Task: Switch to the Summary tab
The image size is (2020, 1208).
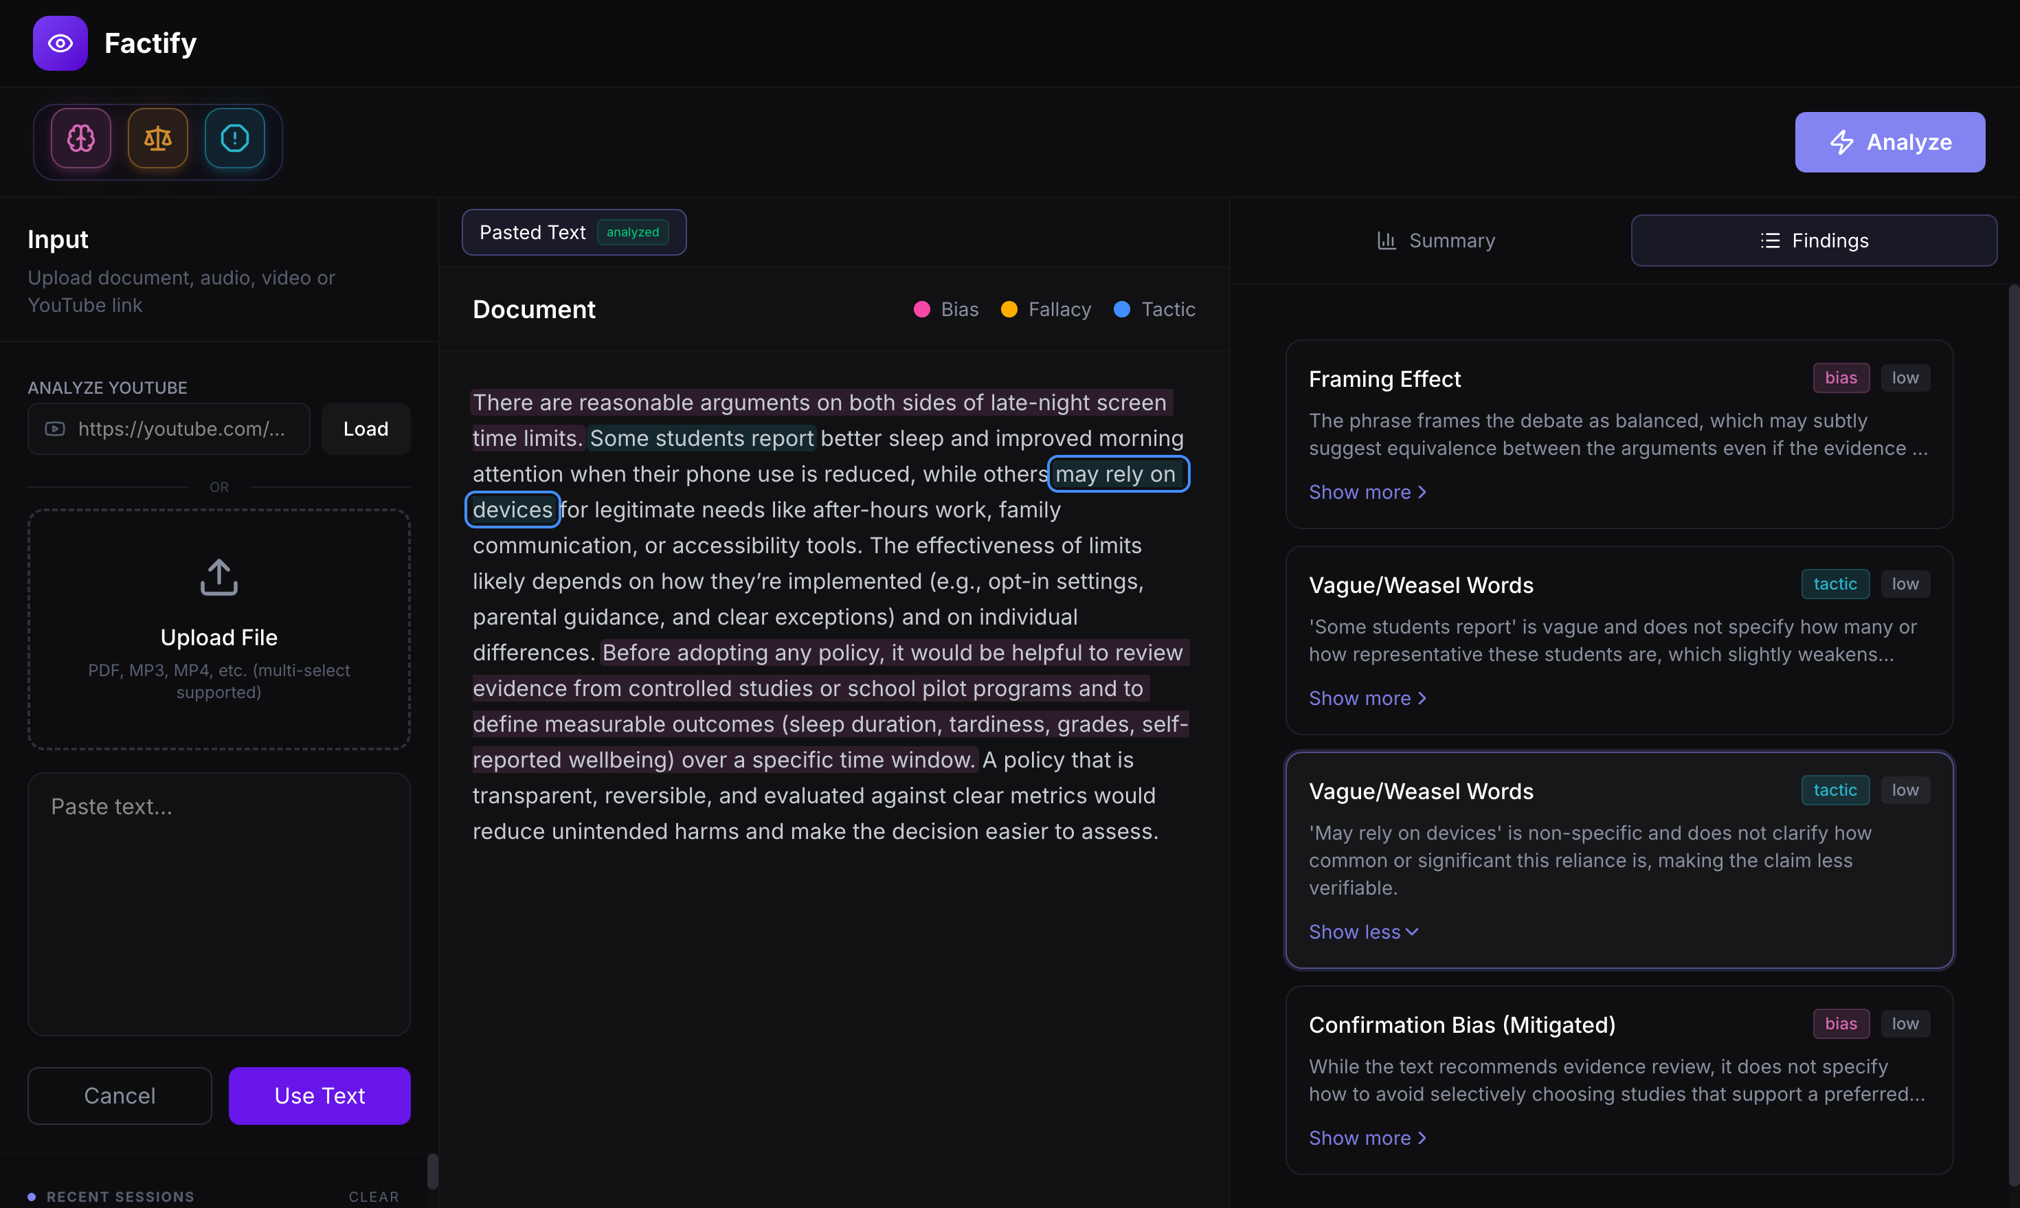Action: tap(1436, 241)
